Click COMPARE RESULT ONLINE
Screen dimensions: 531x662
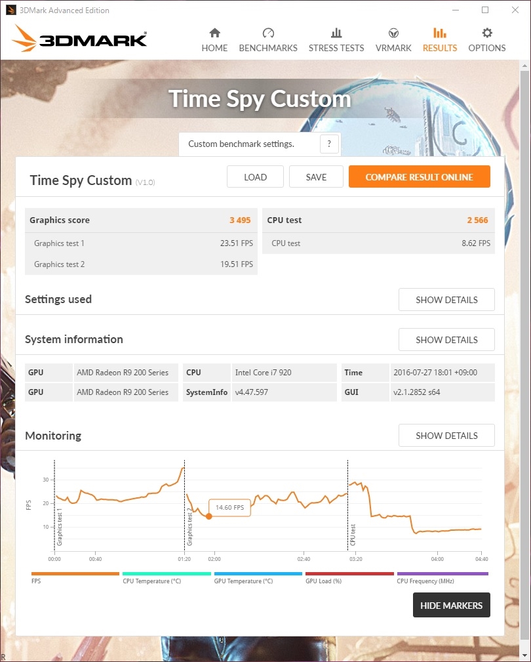(x=420, y=176)
